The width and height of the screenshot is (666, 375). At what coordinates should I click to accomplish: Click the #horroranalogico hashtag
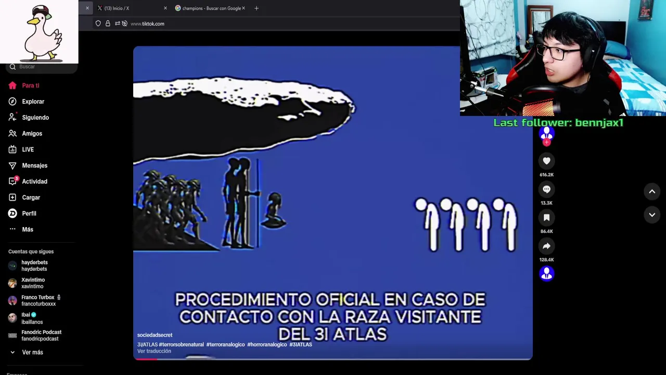(x=267, y=345)
